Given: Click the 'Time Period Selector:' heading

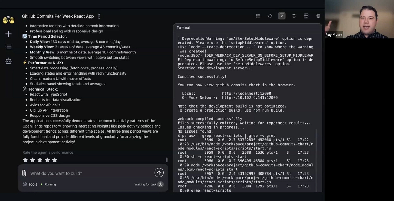Looking at the screenshot, I should tap(48, 36).
